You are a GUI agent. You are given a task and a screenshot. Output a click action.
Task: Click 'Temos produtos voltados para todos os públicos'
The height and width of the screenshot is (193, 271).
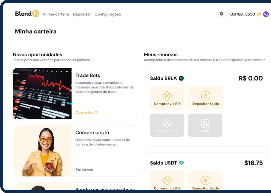click(x=52, y=60)
